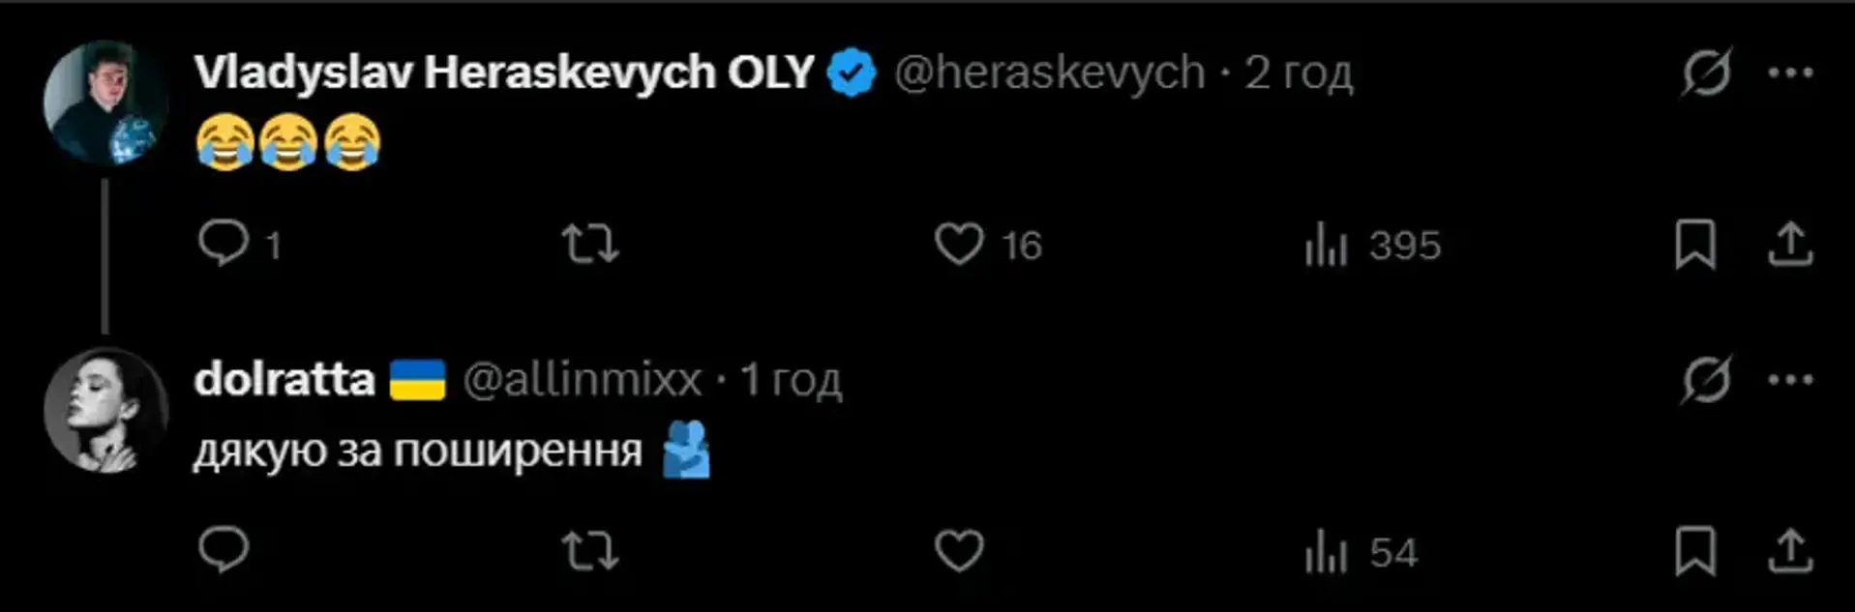Like dolratta's tweet
Viewport: 1855px width, 612px height.
[959, 552]
